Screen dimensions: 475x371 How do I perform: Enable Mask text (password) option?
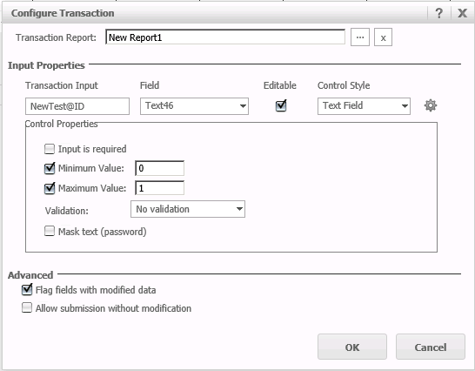pos(50,231)
